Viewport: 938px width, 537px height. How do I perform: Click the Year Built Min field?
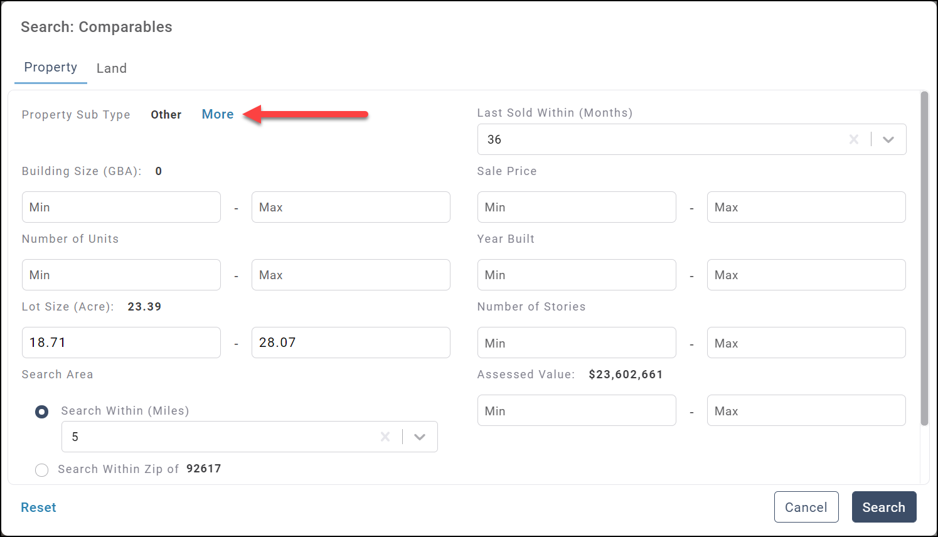pos(576,275)
